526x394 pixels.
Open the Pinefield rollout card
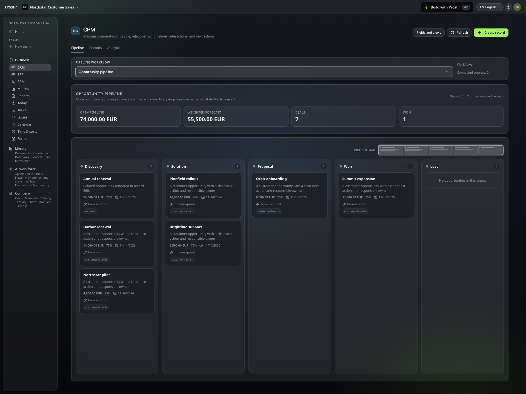click(x=203, y=195)
